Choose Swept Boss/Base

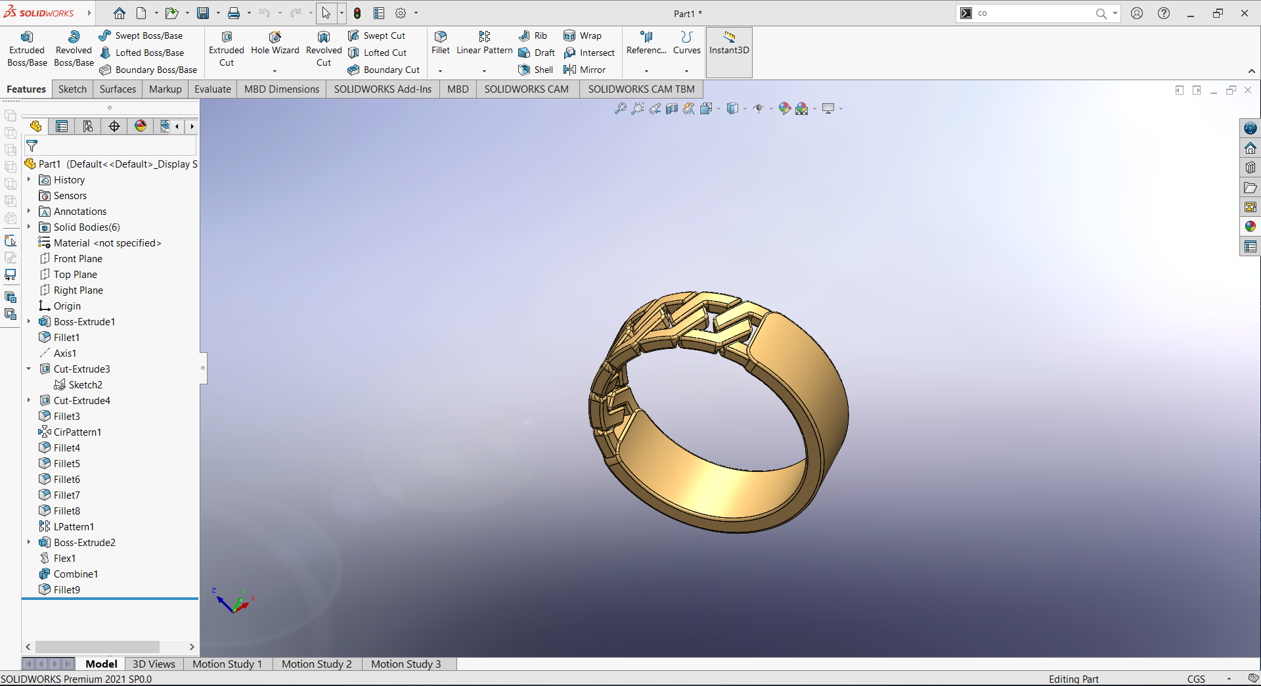[141, 35]
